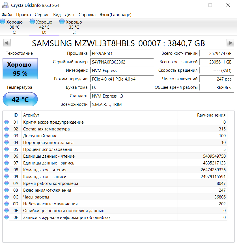Image resolution: width=237 pixels, height=245 pixels.
Task: Open the Файл menu
Action: 7,15
